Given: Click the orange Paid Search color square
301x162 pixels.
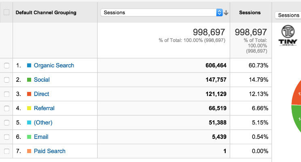Looking at the screenshot, I should pos(29,151).
